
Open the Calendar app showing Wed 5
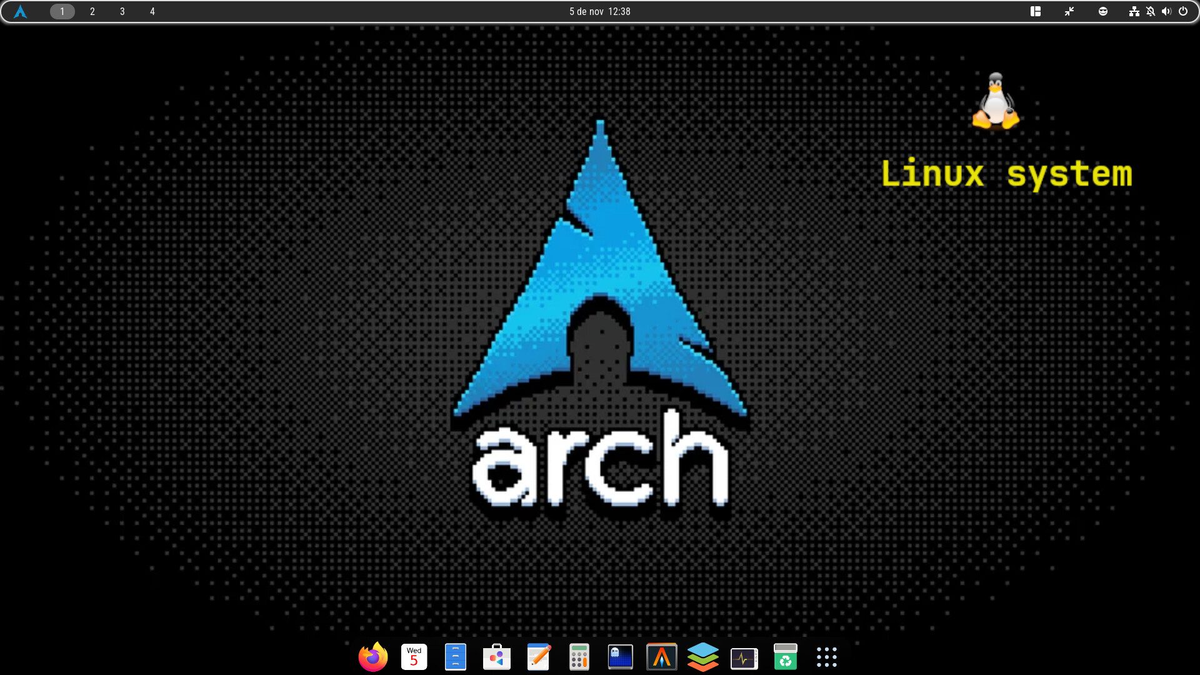coord(414,657)
